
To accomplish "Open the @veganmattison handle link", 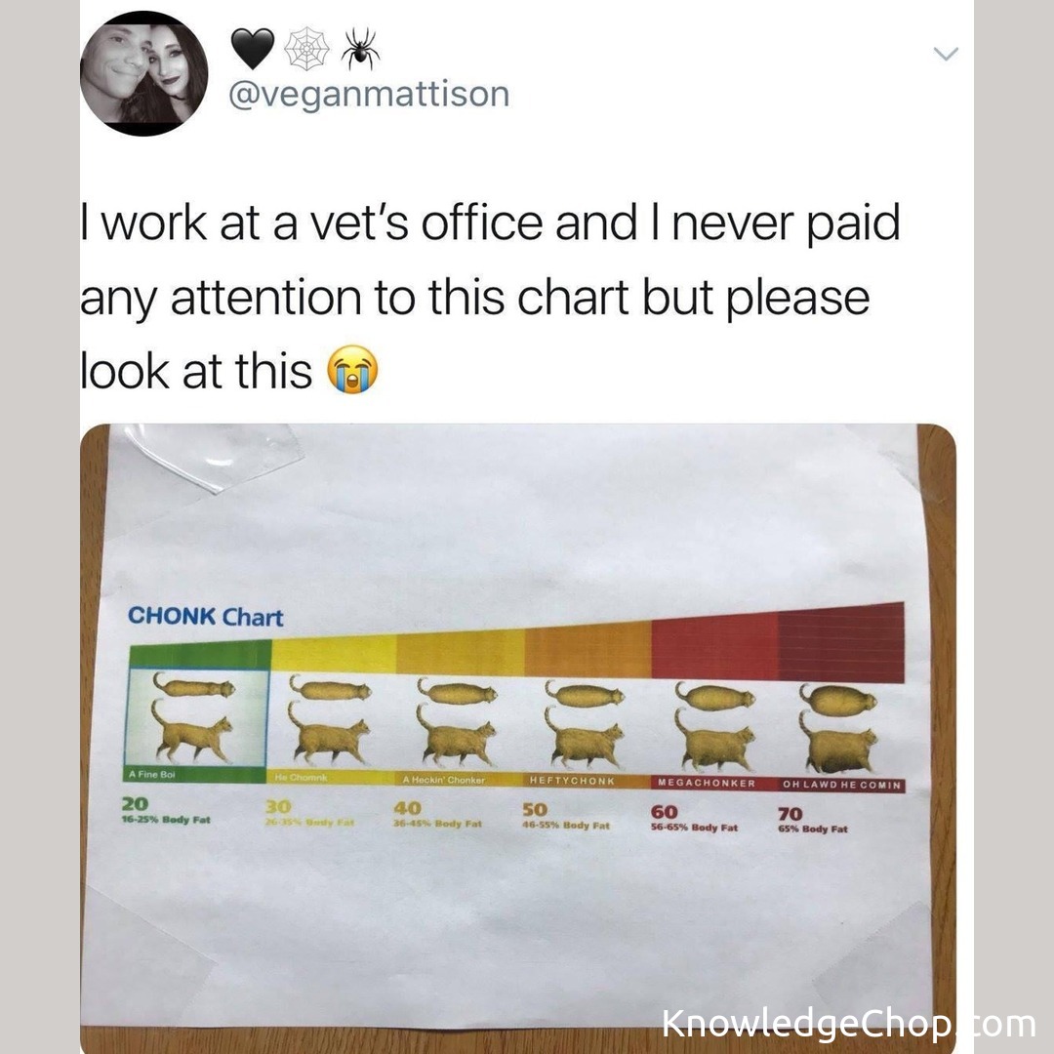I will pyautogui.click(x=369, y=94).
